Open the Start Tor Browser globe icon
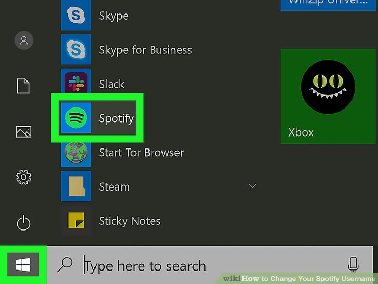Image resolution: width=378 pixels, height=284 pixels. pos(76,152)
